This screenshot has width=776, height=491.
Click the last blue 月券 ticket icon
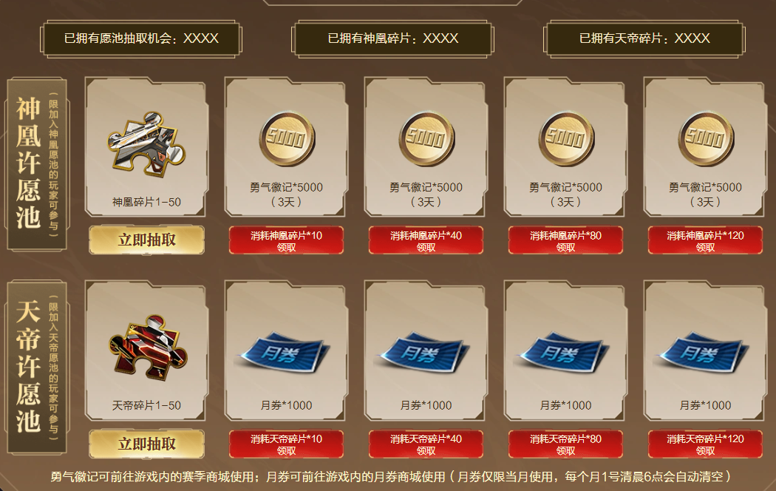(x=704, y=353)
